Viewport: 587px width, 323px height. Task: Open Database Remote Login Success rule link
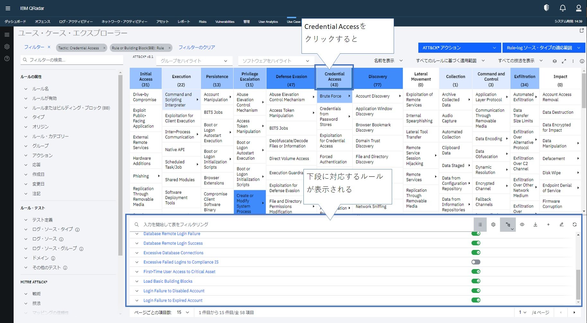point(173,243)
